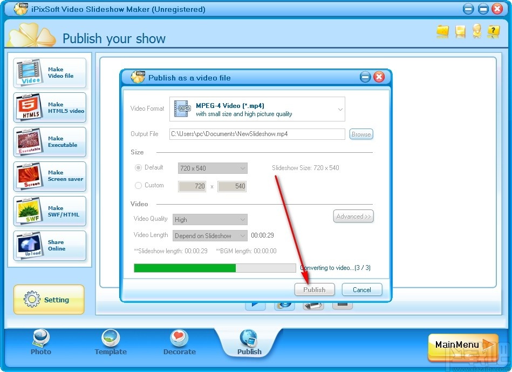Image resolution: width=512 pixels, height=372 pixels.
Task: Open a project via the folder icon
Action: (x=443, y=32)
